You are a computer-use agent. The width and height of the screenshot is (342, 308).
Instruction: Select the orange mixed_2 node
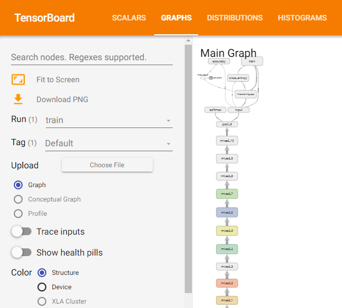tap(227, 283)
